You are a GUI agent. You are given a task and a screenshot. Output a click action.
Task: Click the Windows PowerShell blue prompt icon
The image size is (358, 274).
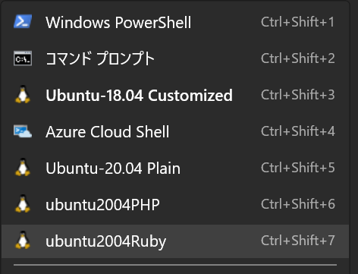23,21
